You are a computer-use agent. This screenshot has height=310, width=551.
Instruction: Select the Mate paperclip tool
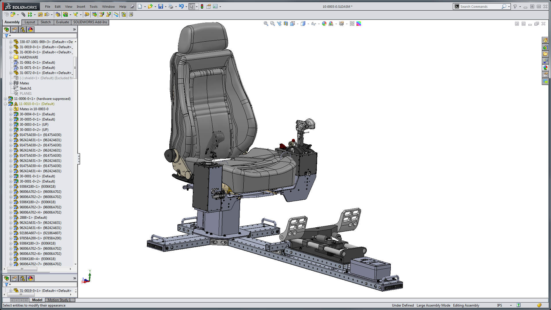click(23, 14)
